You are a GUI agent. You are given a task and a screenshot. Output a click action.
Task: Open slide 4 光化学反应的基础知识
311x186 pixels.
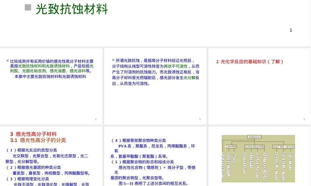pos(259,86)
